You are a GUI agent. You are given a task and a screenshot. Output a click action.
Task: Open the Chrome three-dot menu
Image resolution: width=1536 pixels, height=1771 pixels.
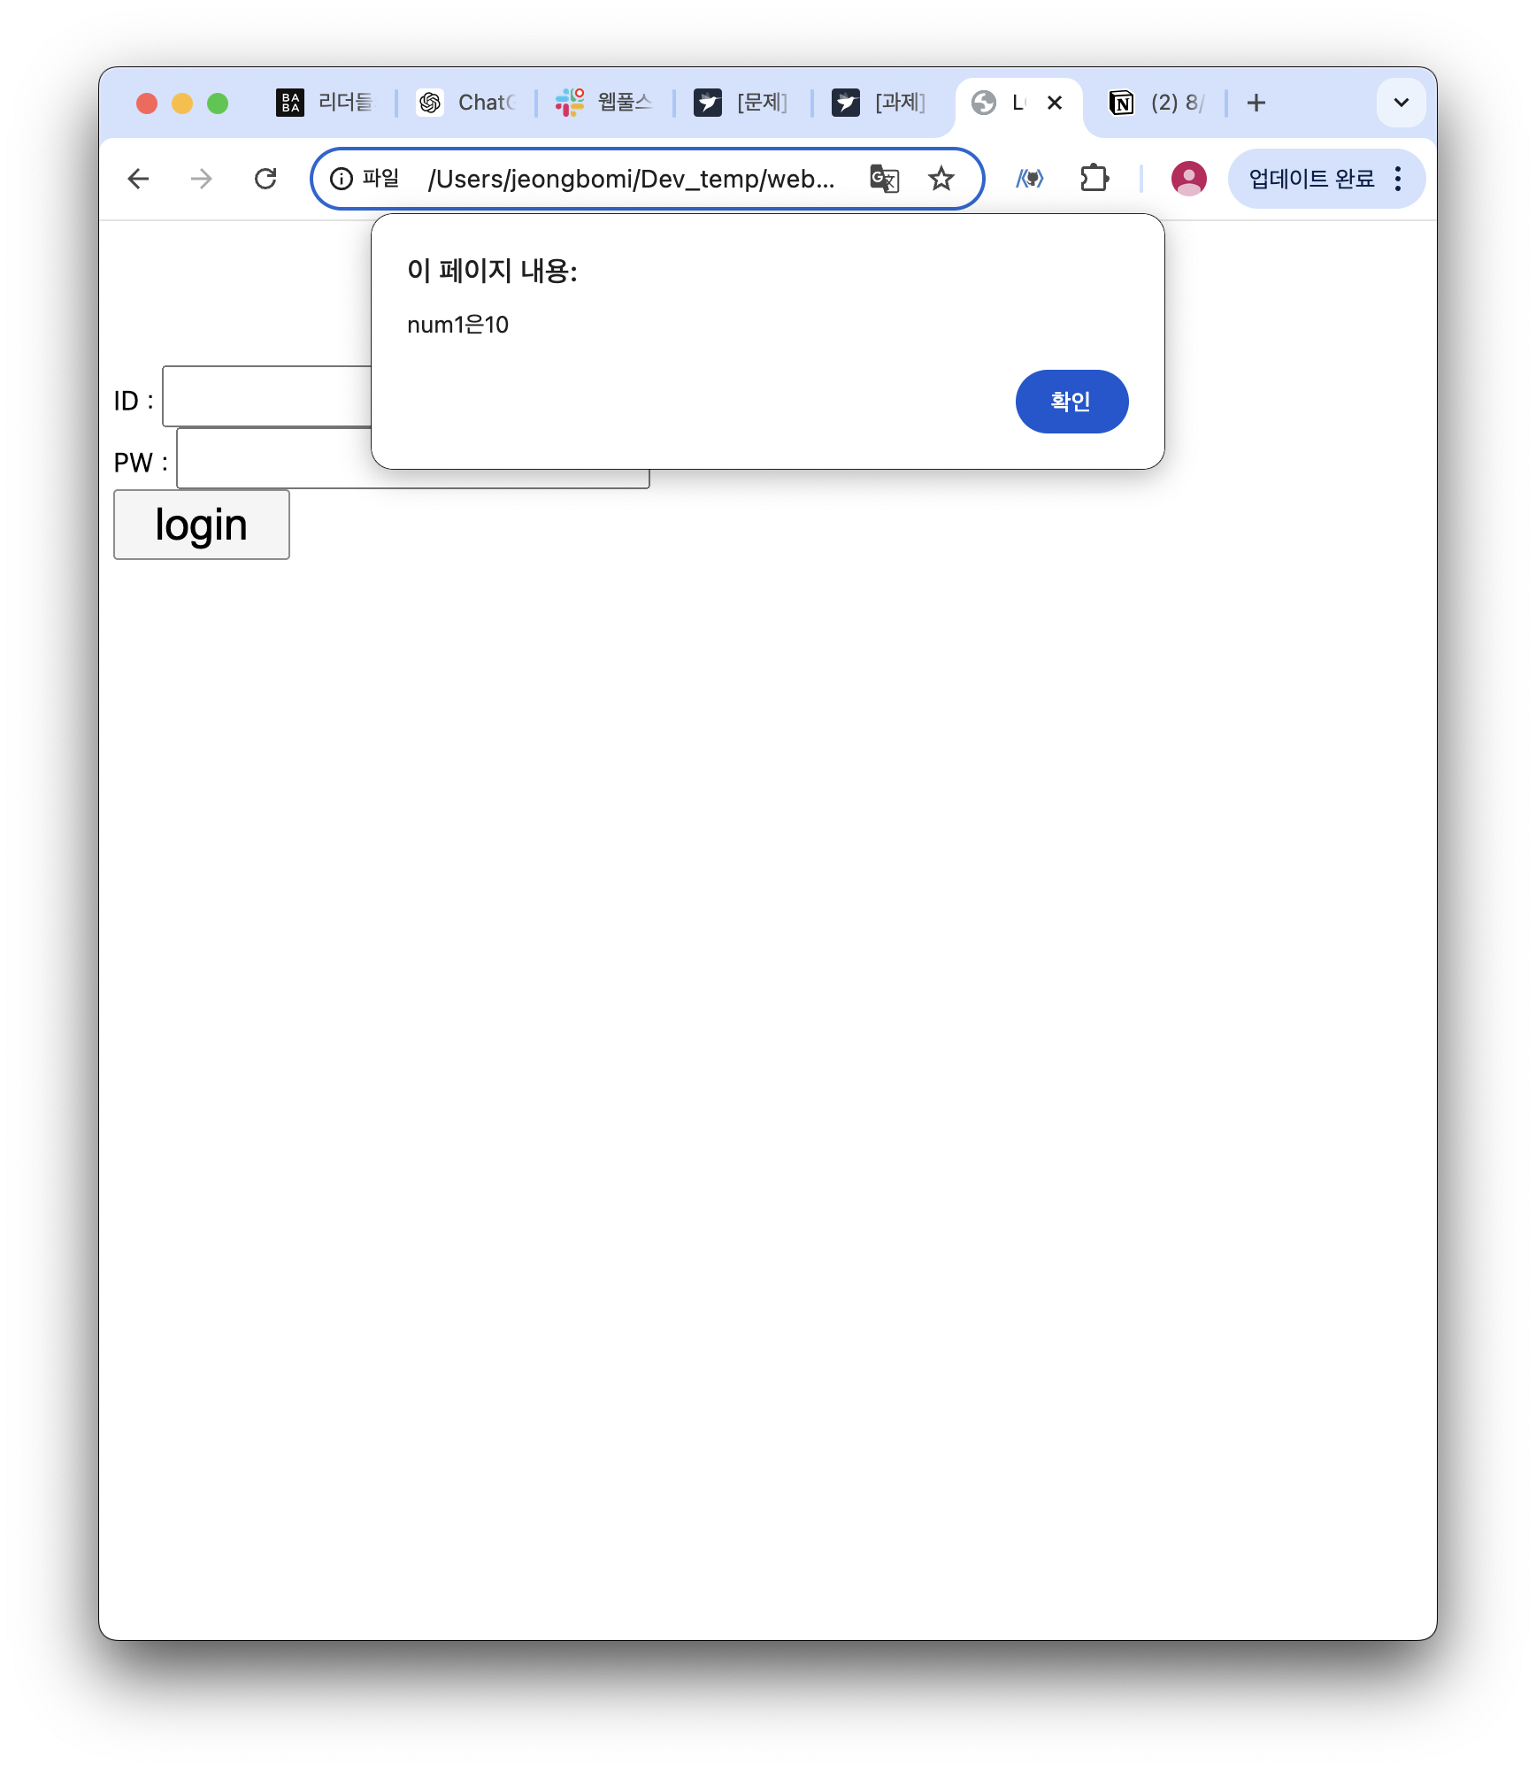1398,179
